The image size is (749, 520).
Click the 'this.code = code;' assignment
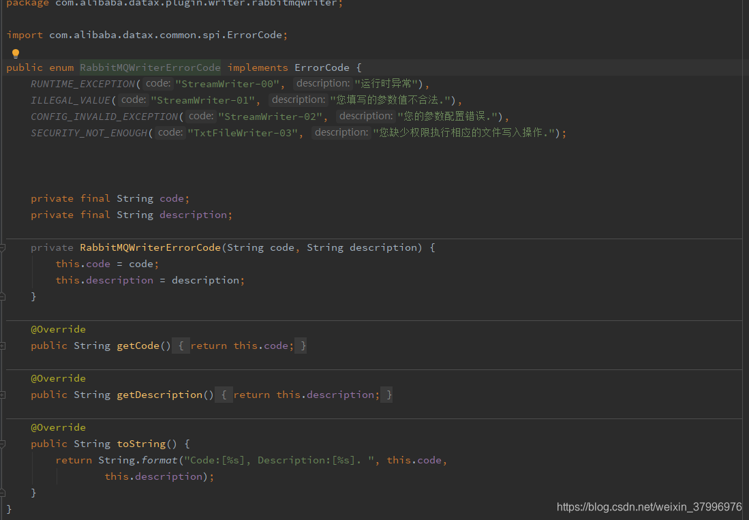(x=107, y=264)
